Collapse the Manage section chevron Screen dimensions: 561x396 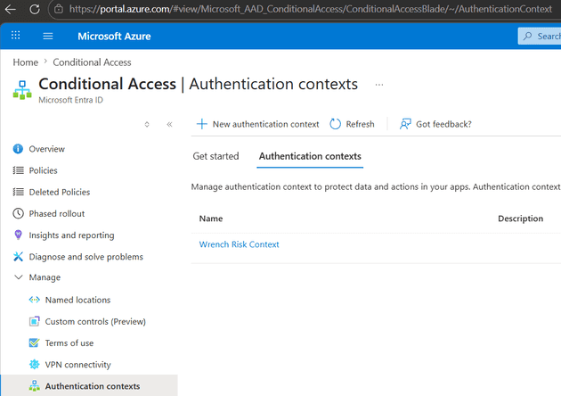pos(18,277)
